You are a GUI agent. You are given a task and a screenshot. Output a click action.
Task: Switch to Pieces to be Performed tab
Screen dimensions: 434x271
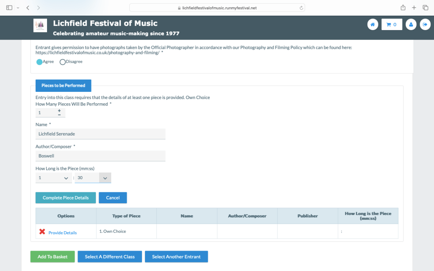click(63, 86)
